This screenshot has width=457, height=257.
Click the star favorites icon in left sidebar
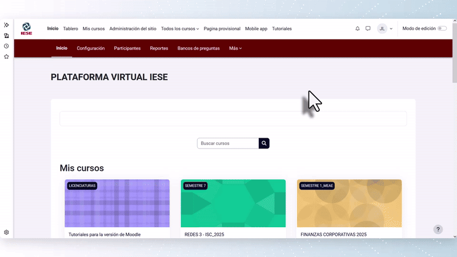click(x=6, y=57)
